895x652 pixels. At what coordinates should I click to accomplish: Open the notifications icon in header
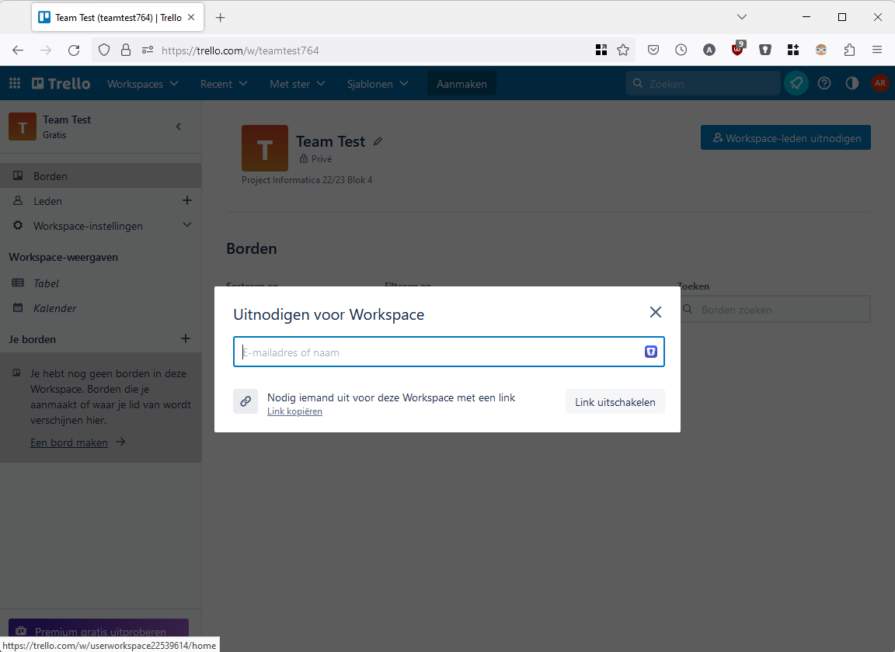pyautogui.click(x=796, y=84)
